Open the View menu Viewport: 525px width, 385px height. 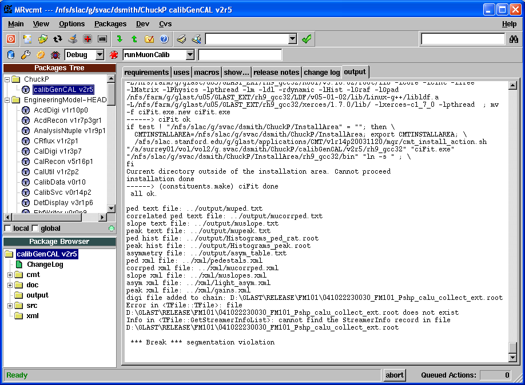tap(41, 24)
